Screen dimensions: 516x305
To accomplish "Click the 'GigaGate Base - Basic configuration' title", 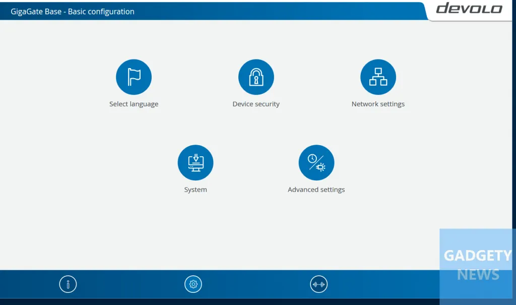I will 73,12.
